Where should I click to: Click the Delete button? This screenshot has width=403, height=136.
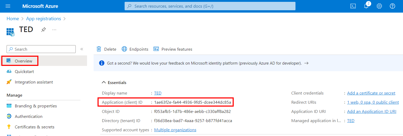tap(106, 49)
